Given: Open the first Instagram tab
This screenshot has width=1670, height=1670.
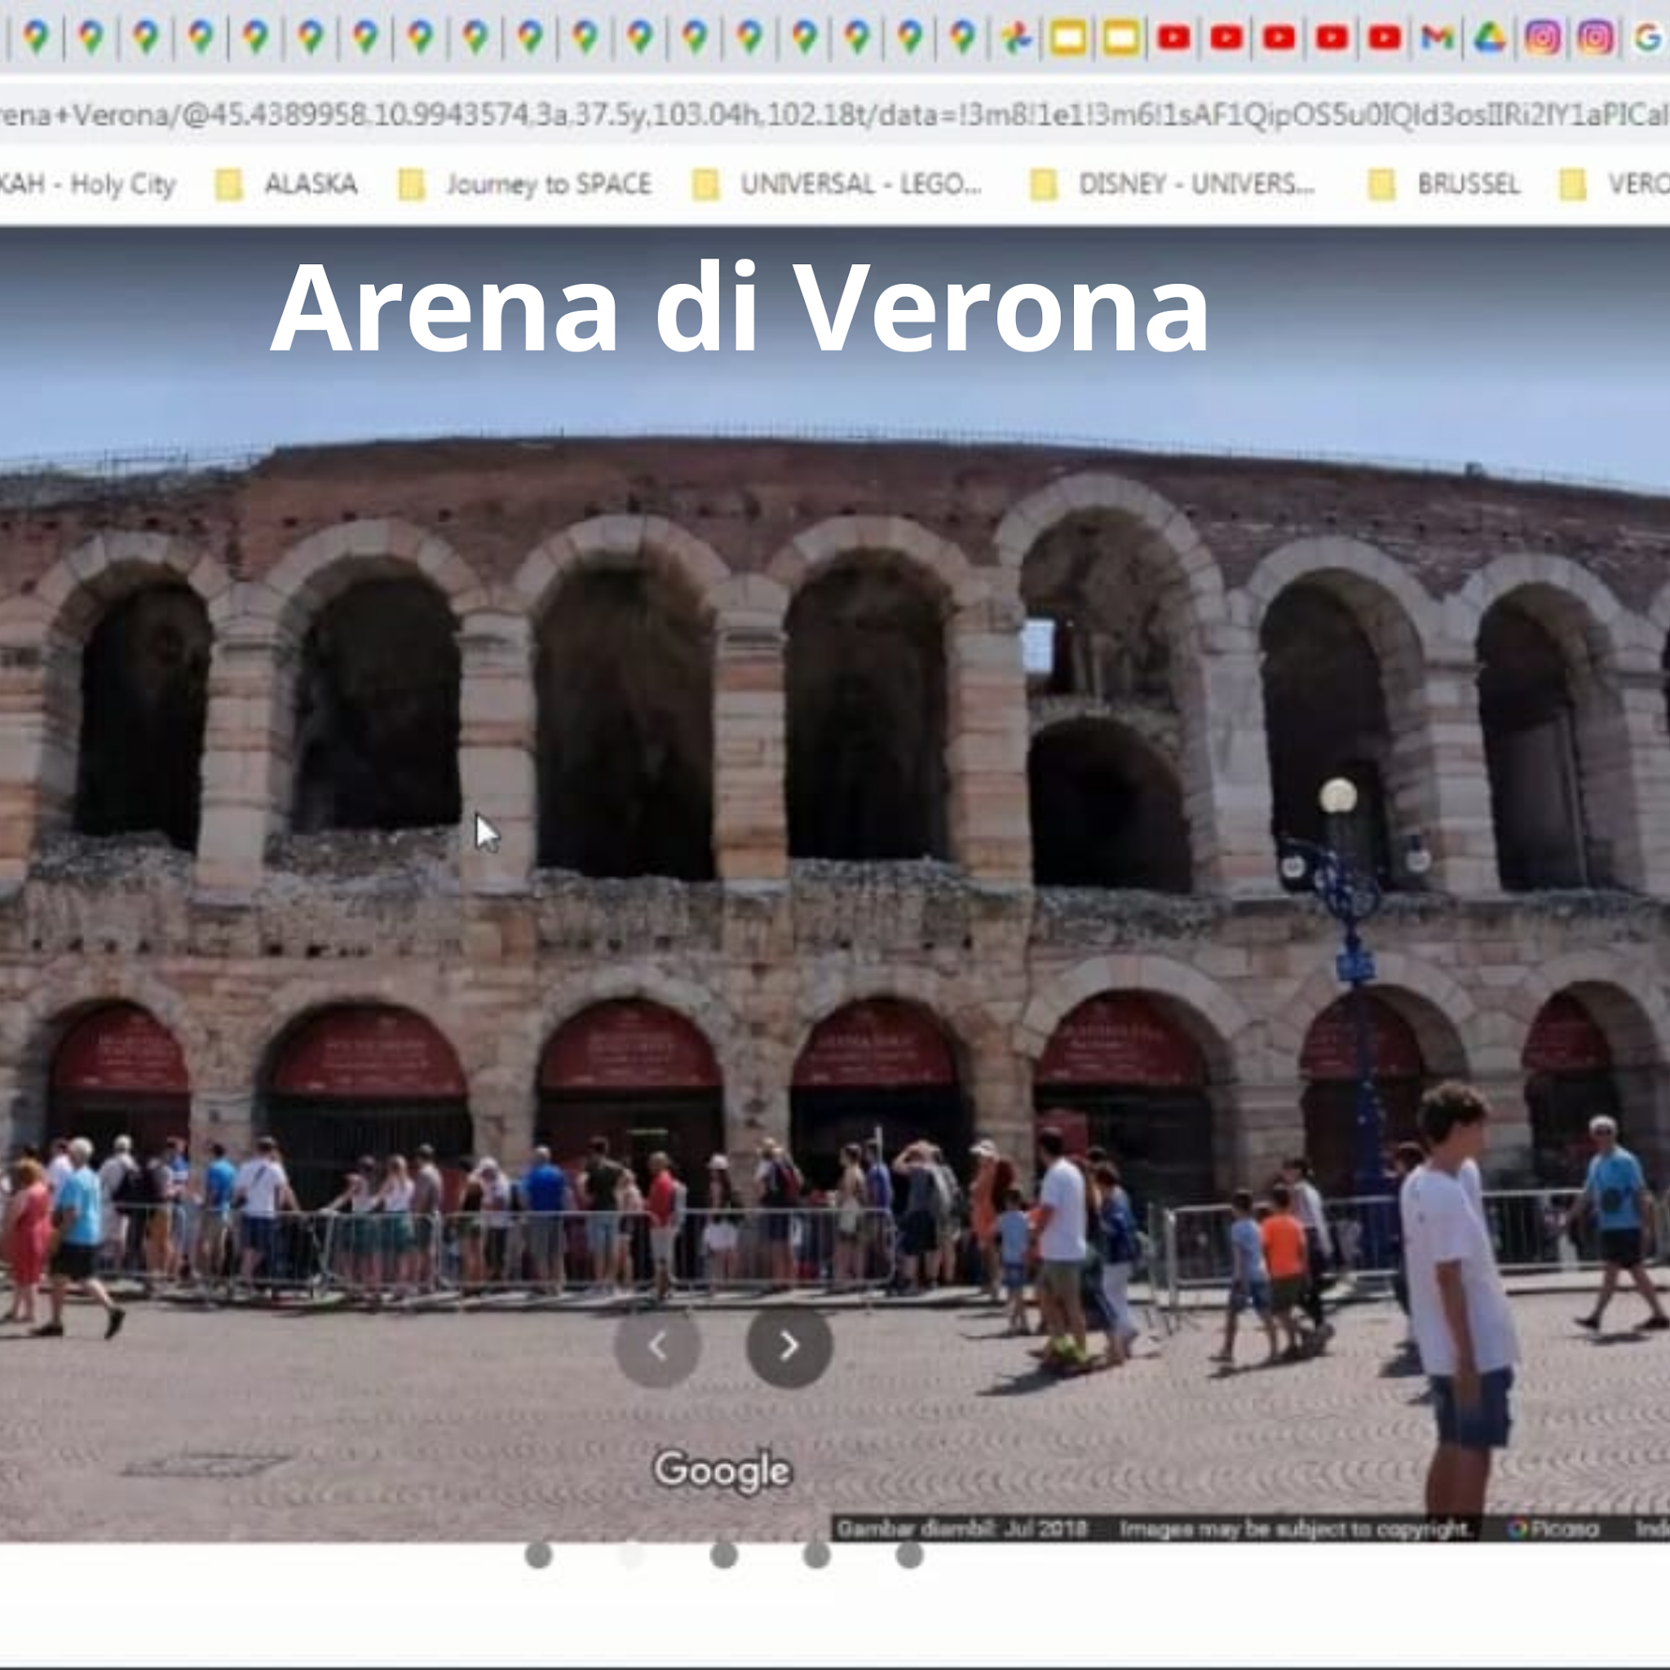Looking at the screenshot, I should pyautogui.click(x=1542, y=38).
